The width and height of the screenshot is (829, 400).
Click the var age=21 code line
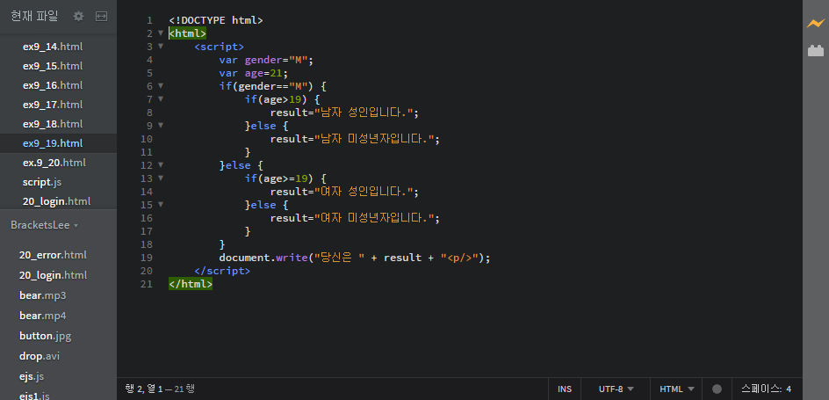click(x=254, y=73)
